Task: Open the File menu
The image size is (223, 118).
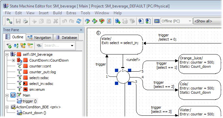Action: (x=8, y=13)
